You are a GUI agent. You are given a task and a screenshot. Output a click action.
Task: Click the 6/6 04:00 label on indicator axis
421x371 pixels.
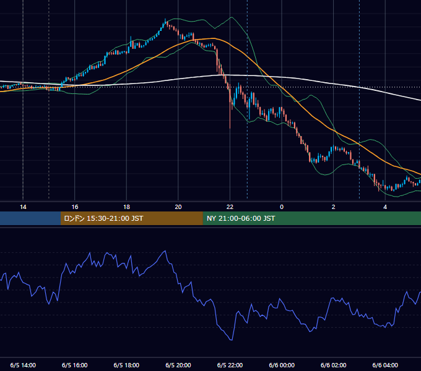385,365
